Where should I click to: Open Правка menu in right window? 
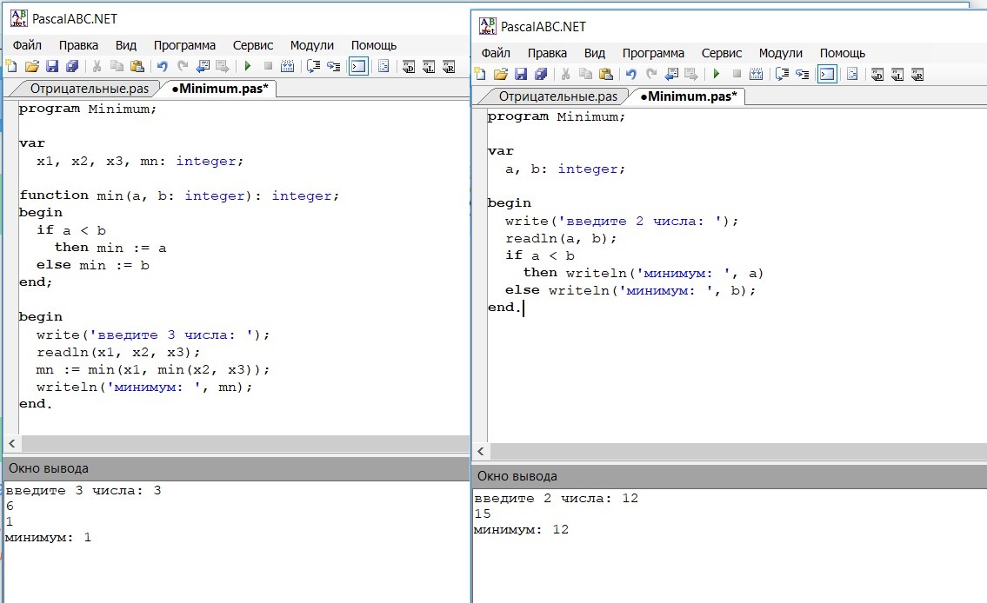tap(547, 54)
